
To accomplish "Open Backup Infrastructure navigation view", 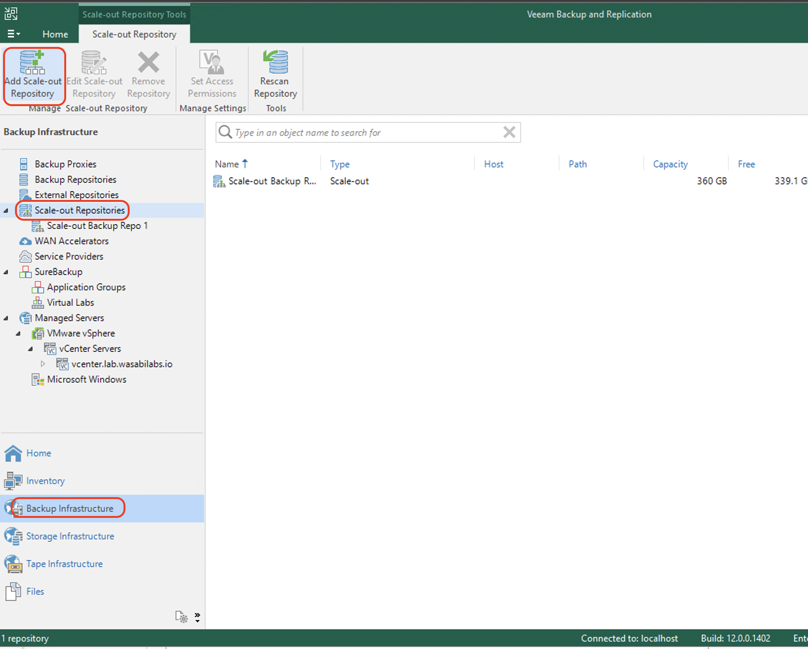I will 102,509.
